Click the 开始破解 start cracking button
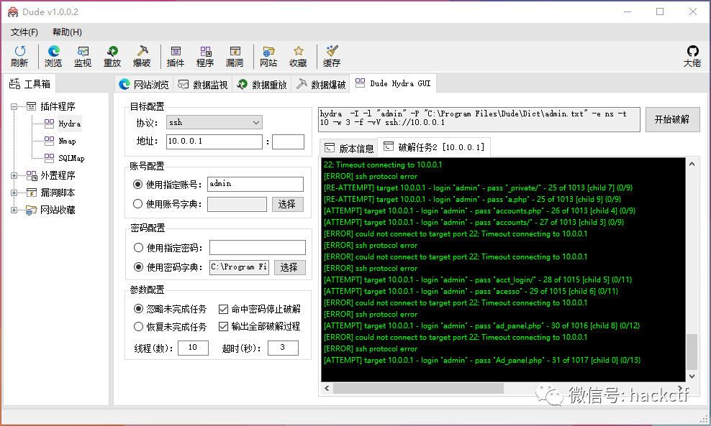Image resolution: width=711 pixels, height=426 pixels. tap(672, 119)
